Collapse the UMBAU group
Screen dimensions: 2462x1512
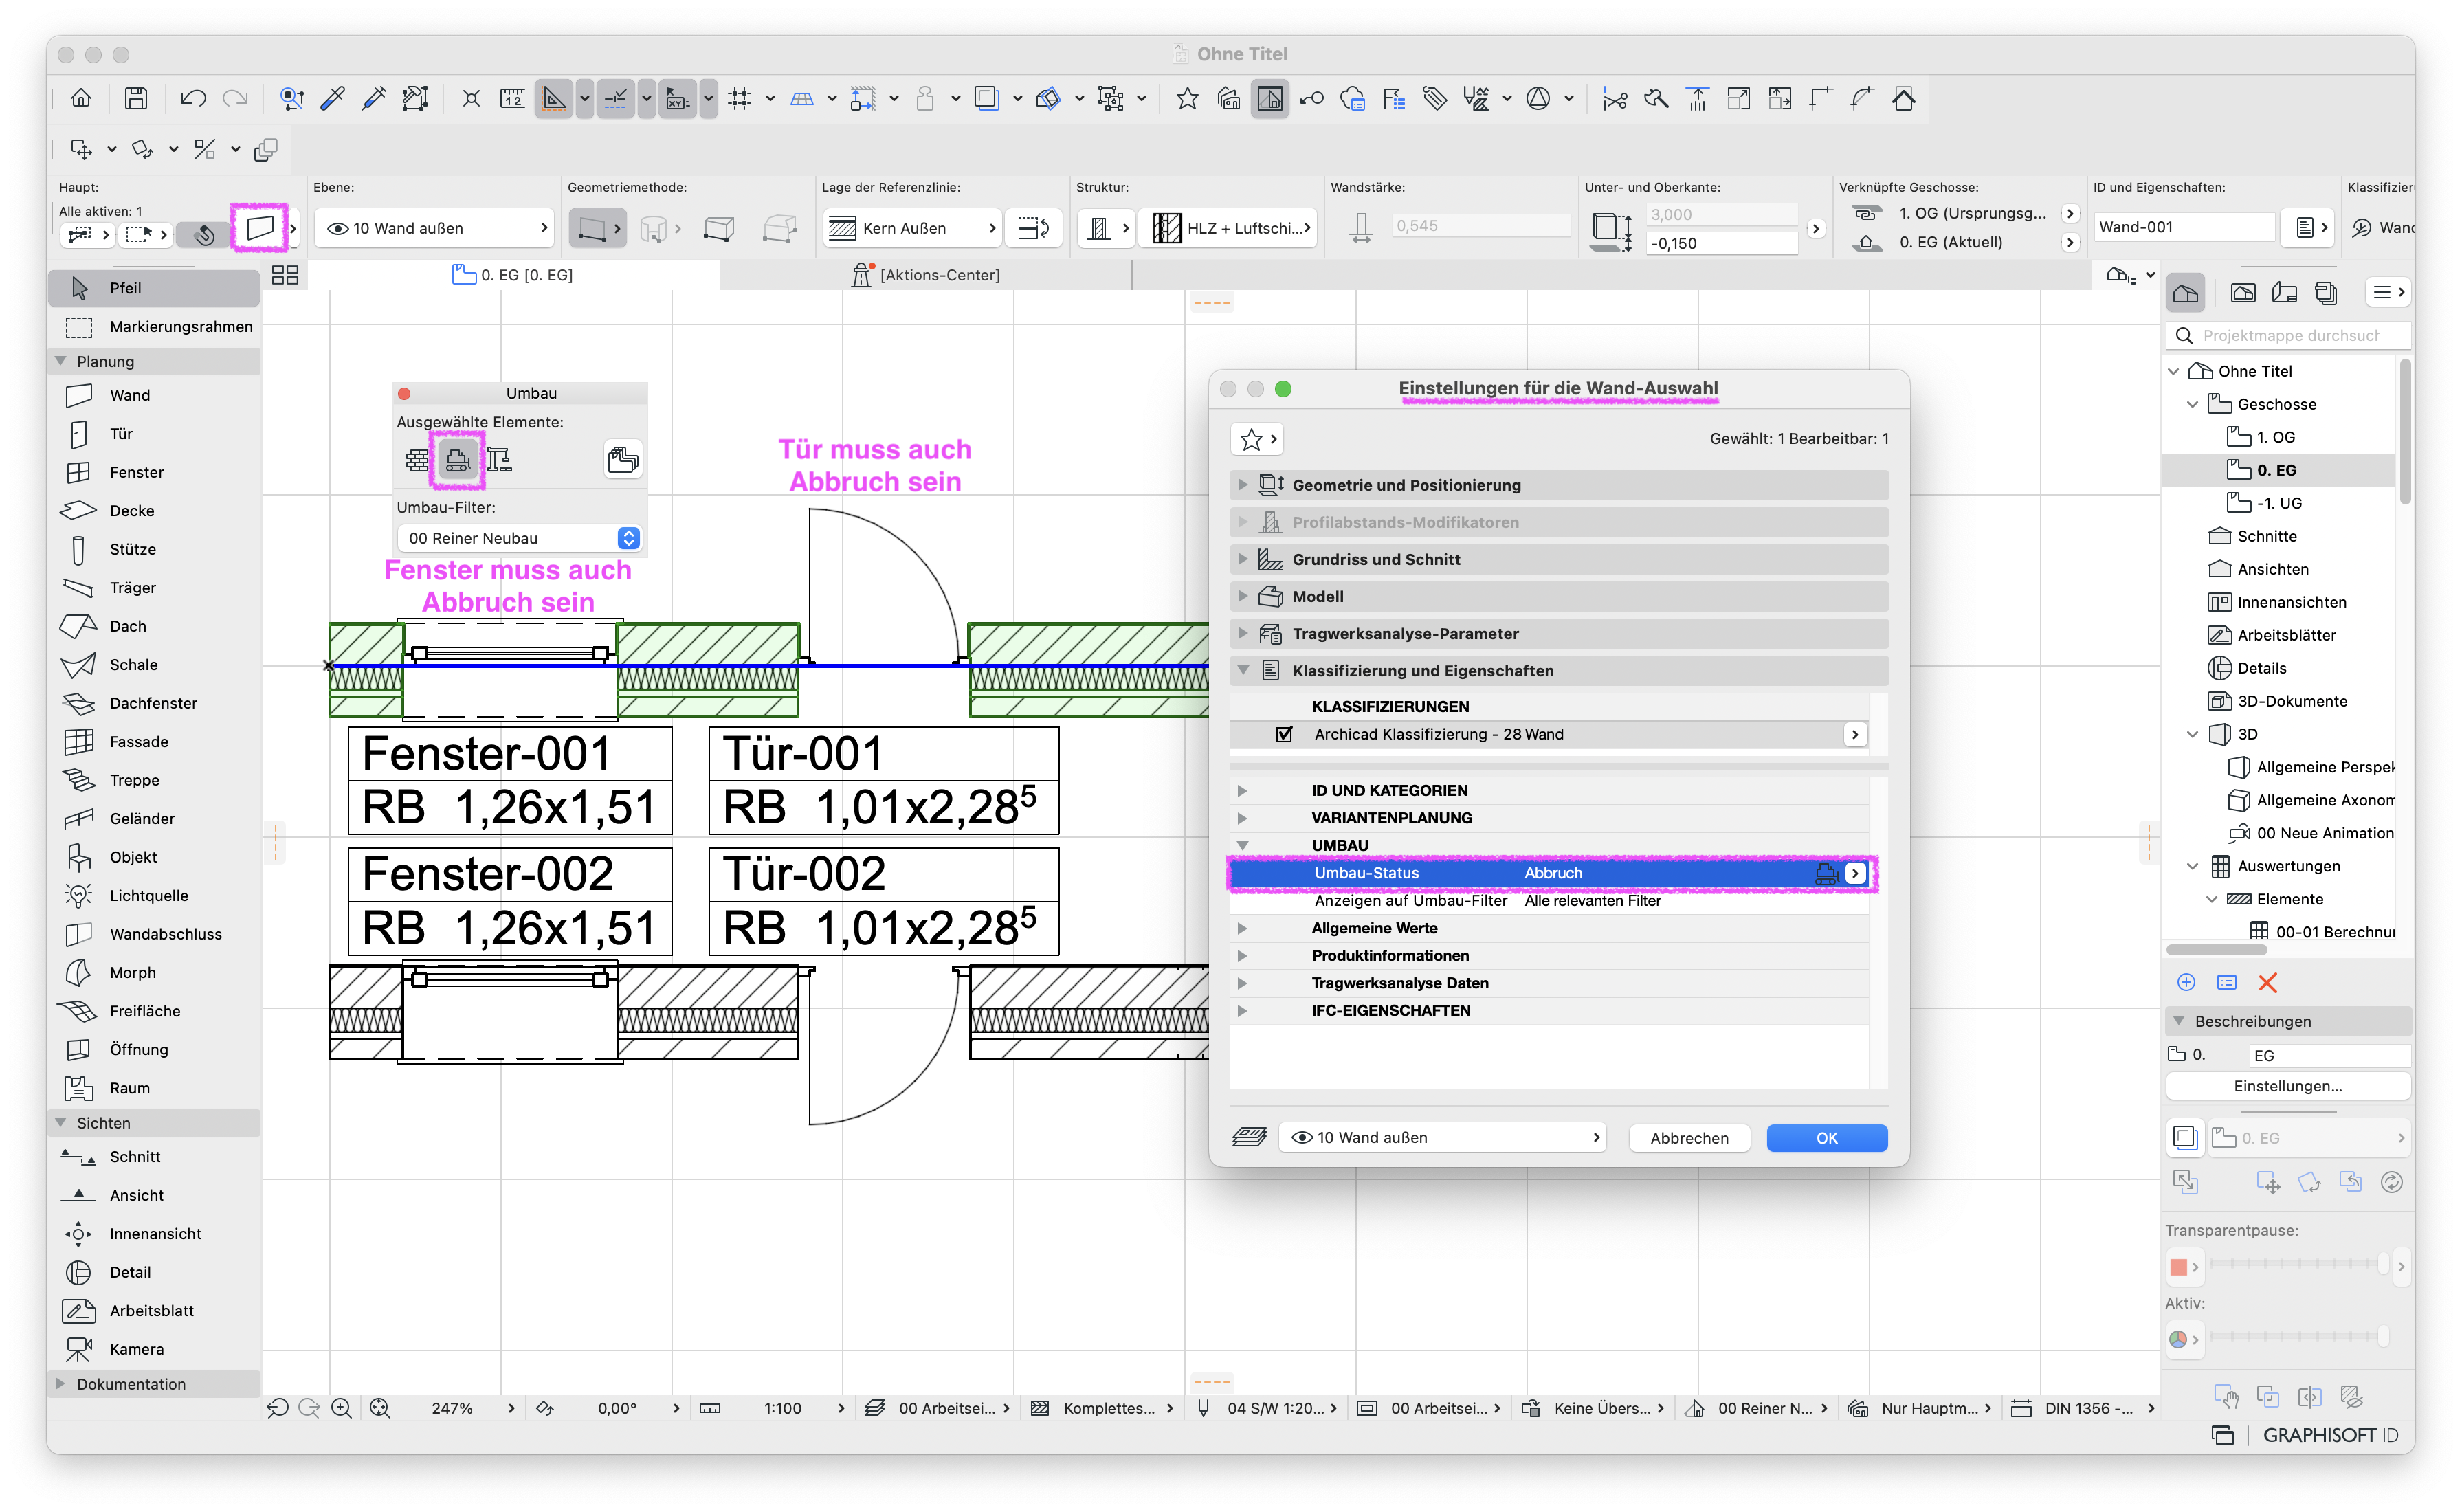[1243, 845]
